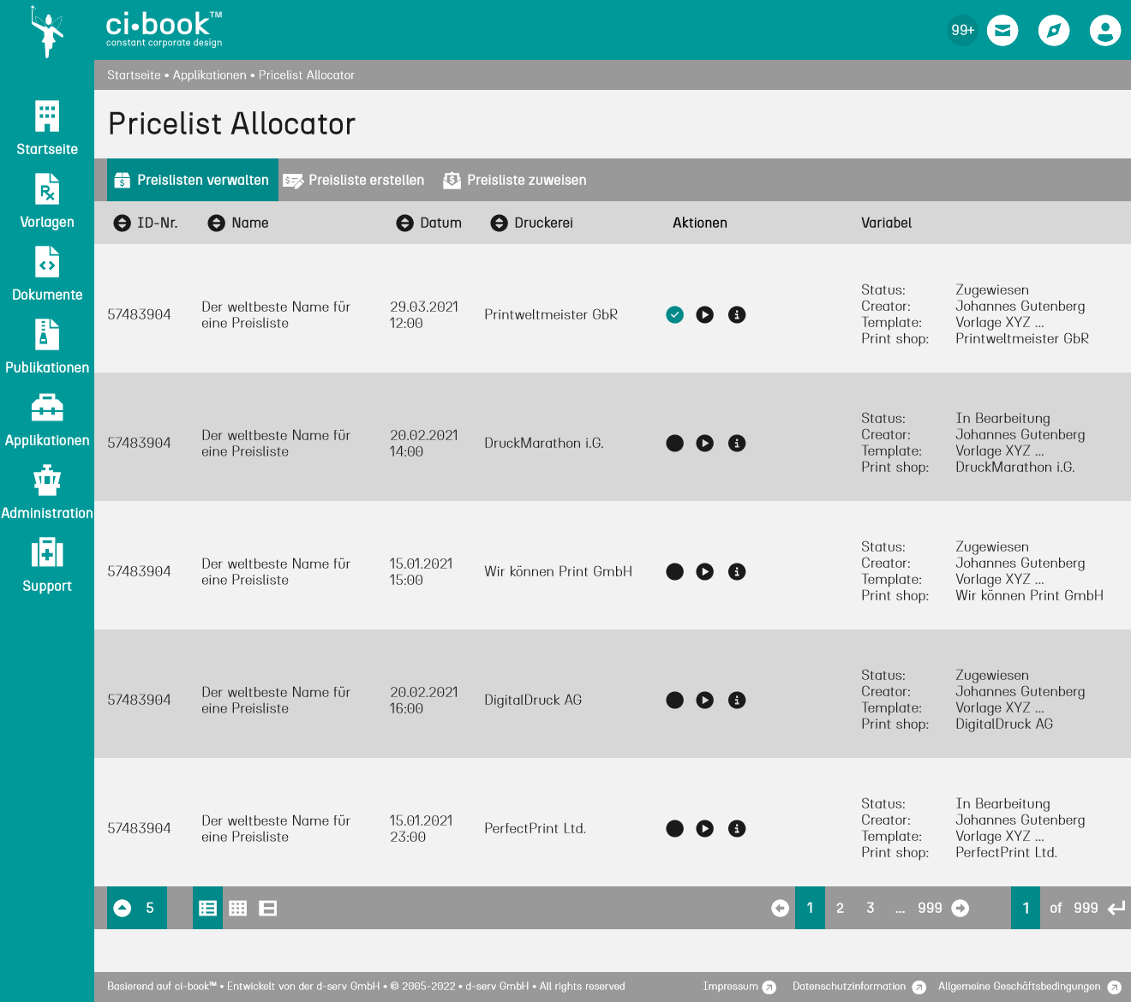The height and width of the screenshot is (1002, 1131).
Task: Click Pricelist Allocator breadcrumb
Action: [307, 75]
